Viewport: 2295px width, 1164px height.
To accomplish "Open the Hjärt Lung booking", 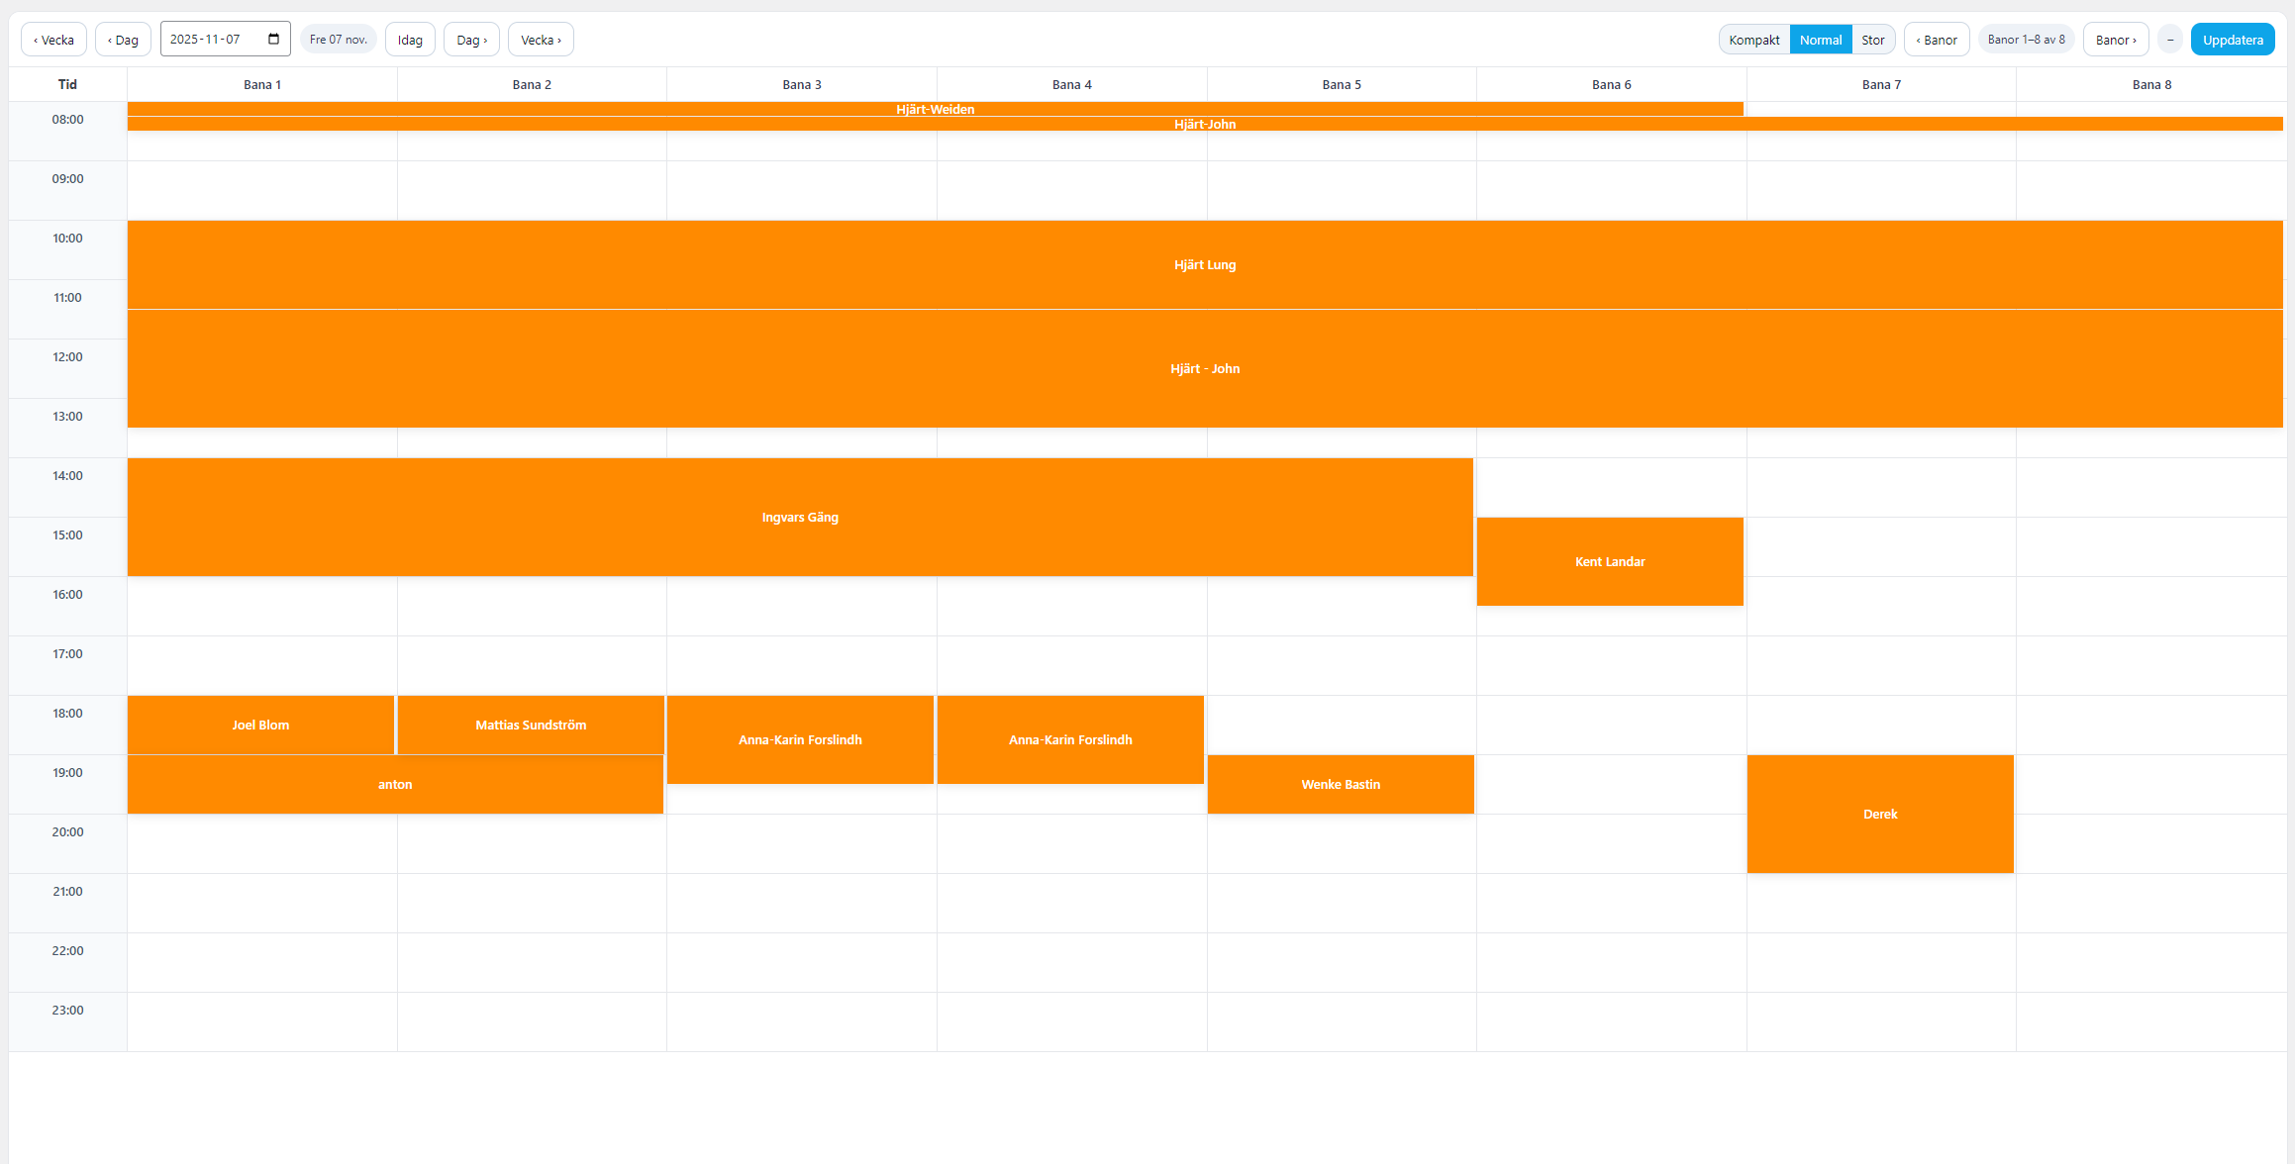I will point(1204,264).
